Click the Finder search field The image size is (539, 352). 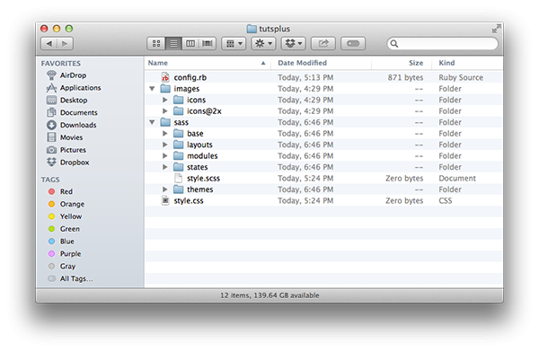click(x=442, y=44)
